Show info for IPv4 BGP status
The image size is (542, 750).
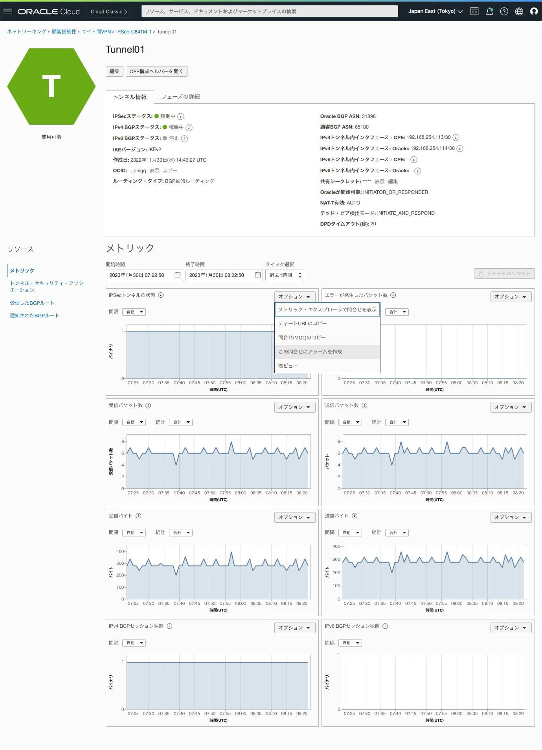tap(189, 127)
